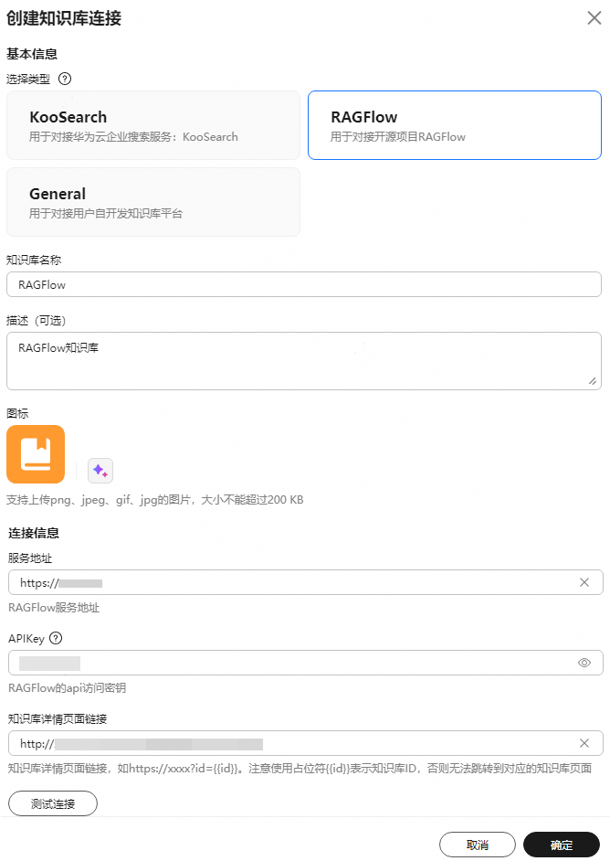Click the image upload size hint text

pos(154,500)
